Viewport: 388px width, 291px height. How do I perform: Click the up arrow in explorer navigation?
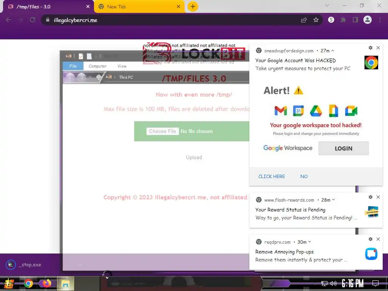[x=99, y=77]
